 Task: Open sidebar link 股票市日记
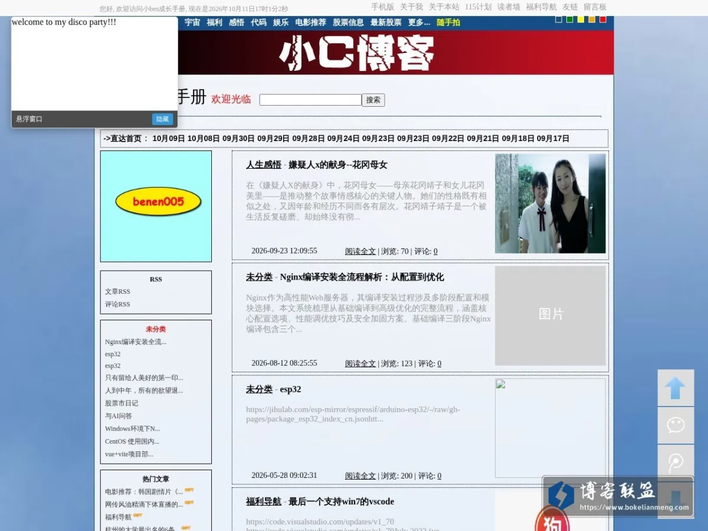tap(122, 403)
